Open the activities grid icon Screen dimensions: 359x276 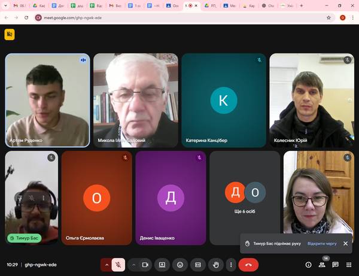pyautogui.click(x=348, y=265)
